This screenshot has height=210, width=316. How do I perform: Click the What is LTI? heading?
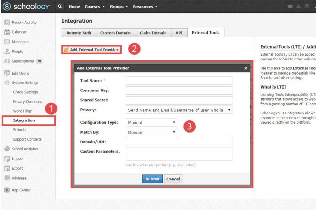click(x=273, y=87)
